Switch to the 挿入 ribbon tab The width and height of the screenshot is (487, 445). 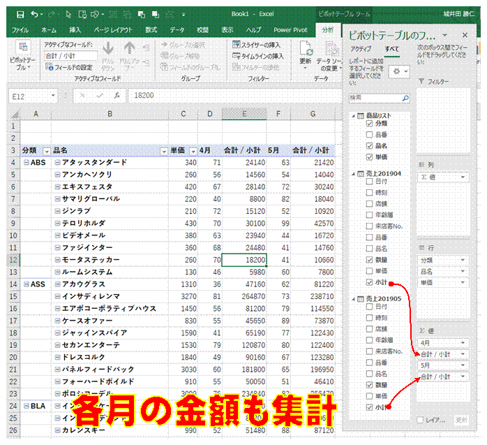coord(75,30)
